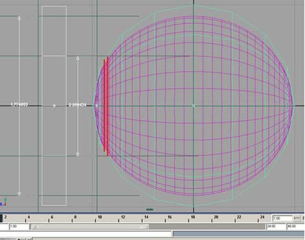Click the range start field 1.00

click(19, 226)
